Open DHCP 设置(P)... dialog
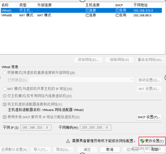The image size is (166, 154). point(149,117)
